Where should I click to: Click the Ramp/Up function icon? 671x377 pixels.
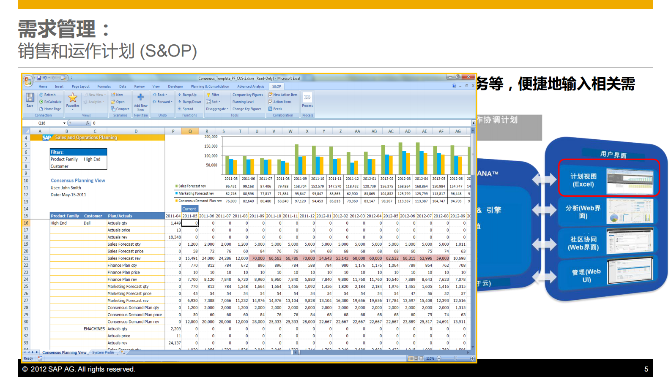pos(180,95)
